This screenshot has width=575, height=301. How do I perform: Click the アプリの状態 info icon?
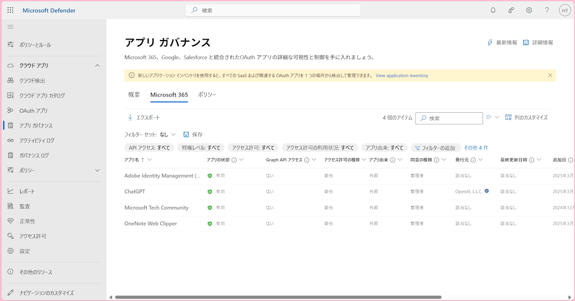tap(234, 160)
